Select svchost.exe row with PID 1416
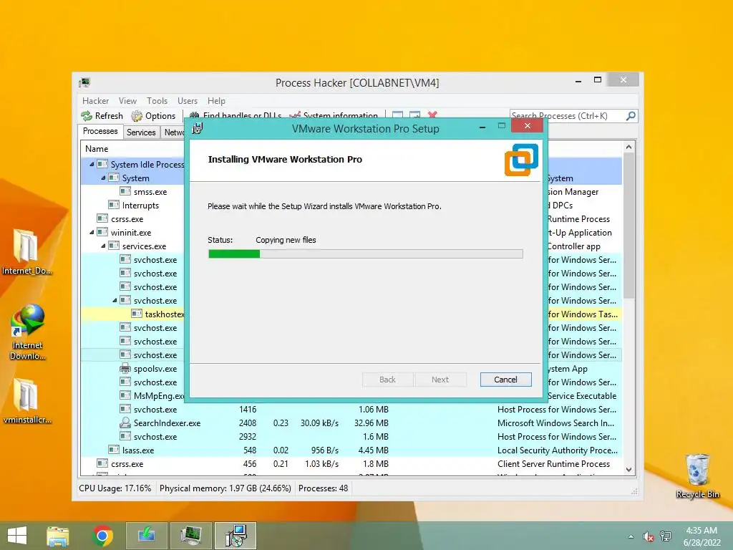 [351, 409]
